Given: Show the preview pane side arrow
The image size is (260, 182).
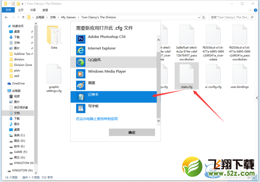Looking at the screenshot, I should (257, 98).
